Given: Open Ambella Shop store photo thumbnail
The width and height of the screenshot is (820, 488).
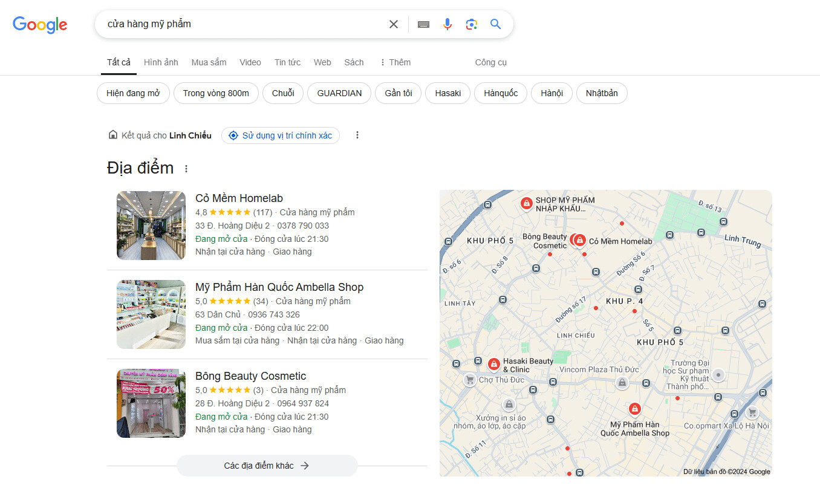Looking at the screenshot, I should (x=151, y=314).
